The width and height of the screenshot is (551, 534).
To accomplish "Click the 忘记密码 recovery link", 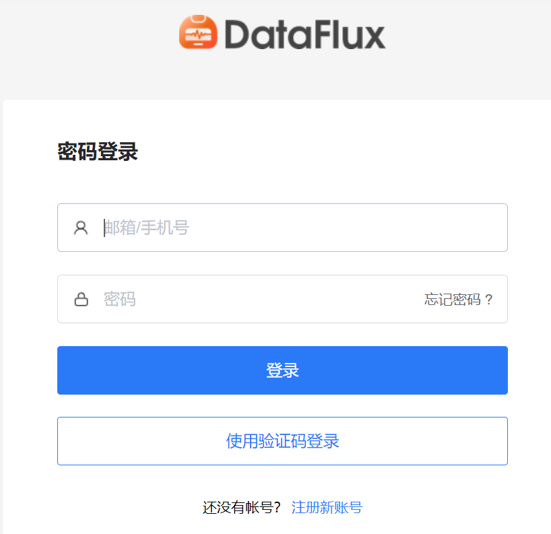I will tap(457, 298).
